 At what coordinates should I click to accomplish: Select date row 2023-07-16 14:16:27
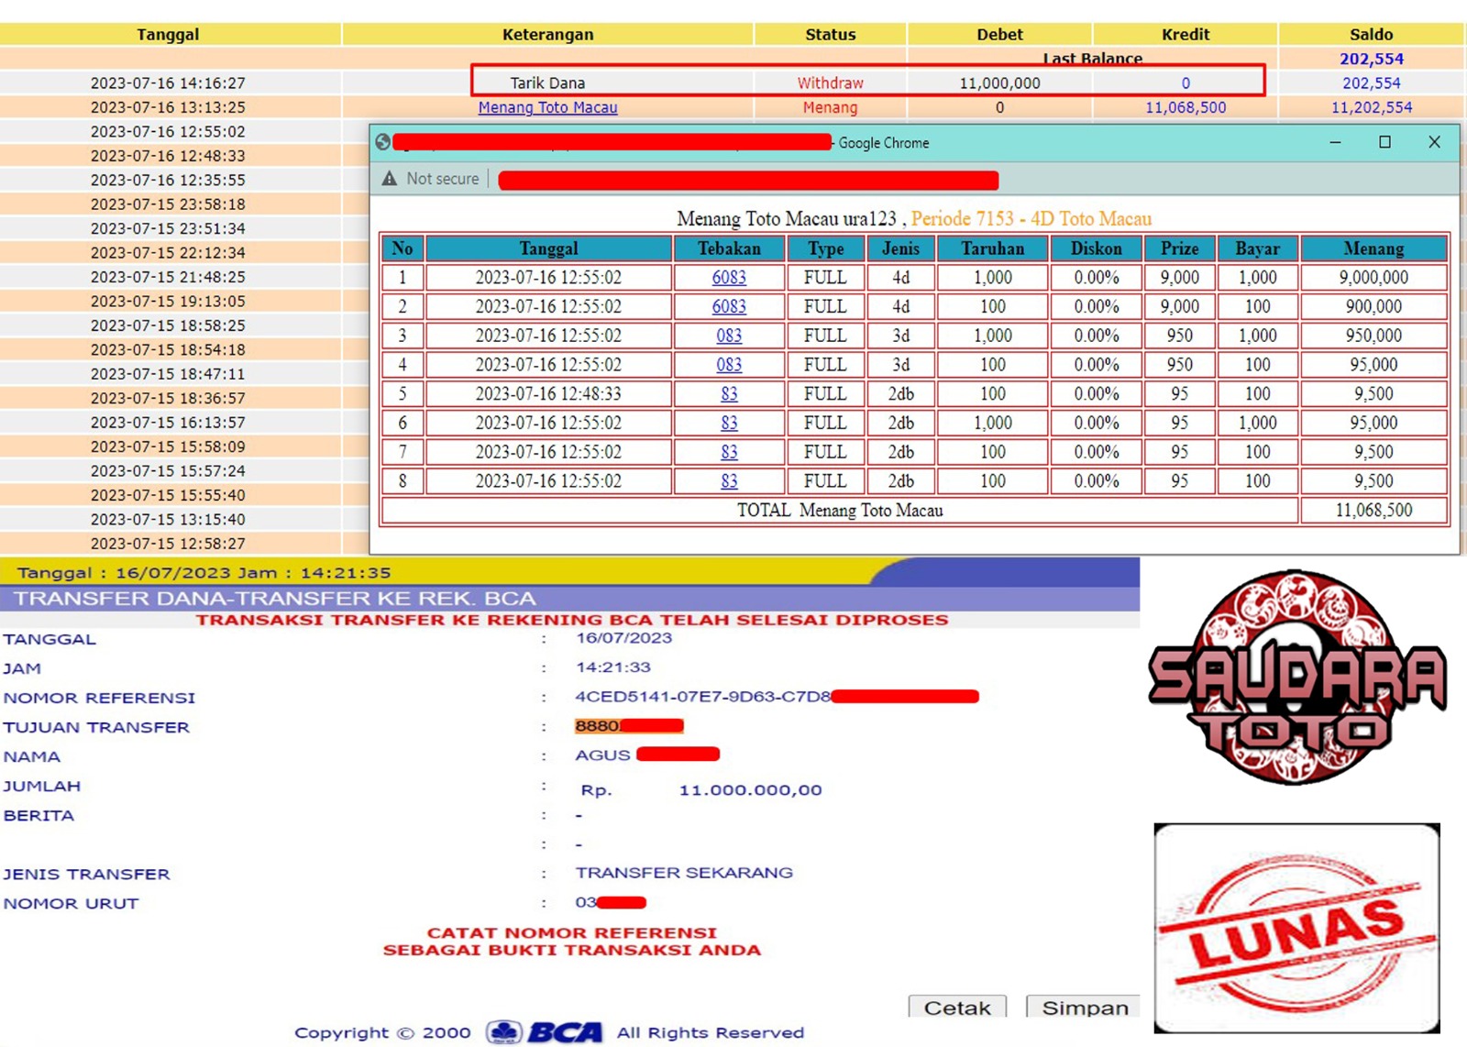point(168,83)
